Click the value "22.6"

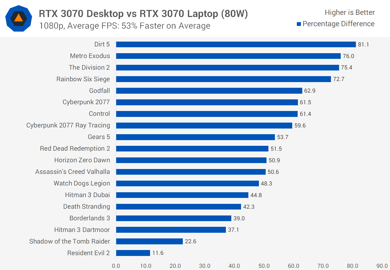pos(190,241)
